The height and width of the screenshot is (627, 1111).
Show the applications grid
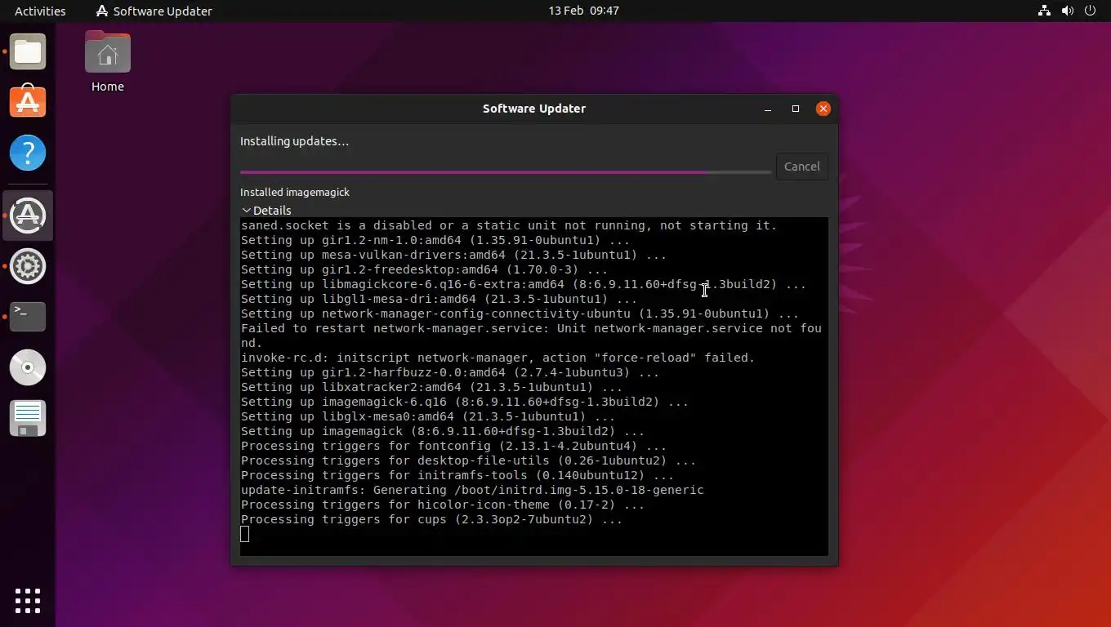(x=28, y=600)
